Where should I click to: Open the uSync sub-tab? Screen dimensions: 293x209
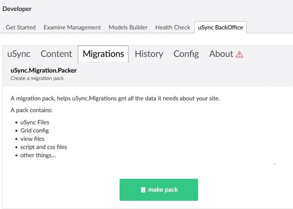(19, 54)
